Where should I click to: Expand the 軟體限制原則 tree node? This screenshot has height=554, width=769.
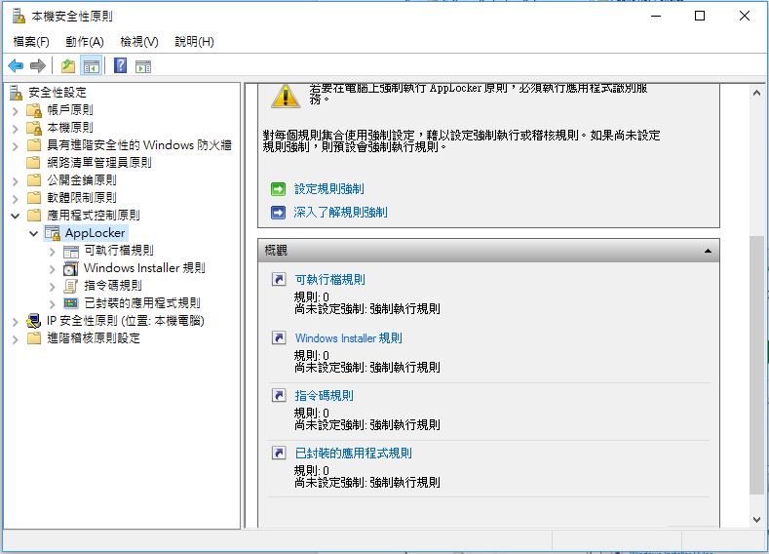tap(16, 198)
